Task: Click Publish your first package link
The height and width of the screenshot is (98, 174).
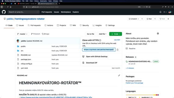Action: click(134, 83)
